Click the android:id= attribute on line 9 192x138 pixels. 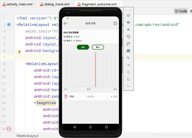point(46,70)
